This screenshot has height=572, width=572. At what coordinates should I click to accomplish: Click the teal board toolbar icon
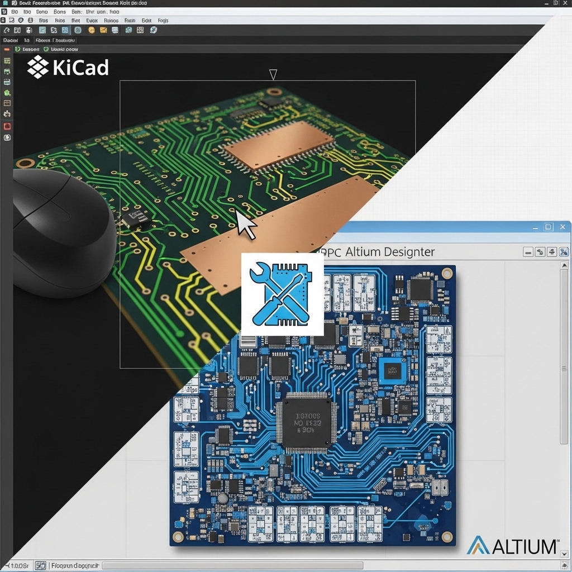pos(128,30)
